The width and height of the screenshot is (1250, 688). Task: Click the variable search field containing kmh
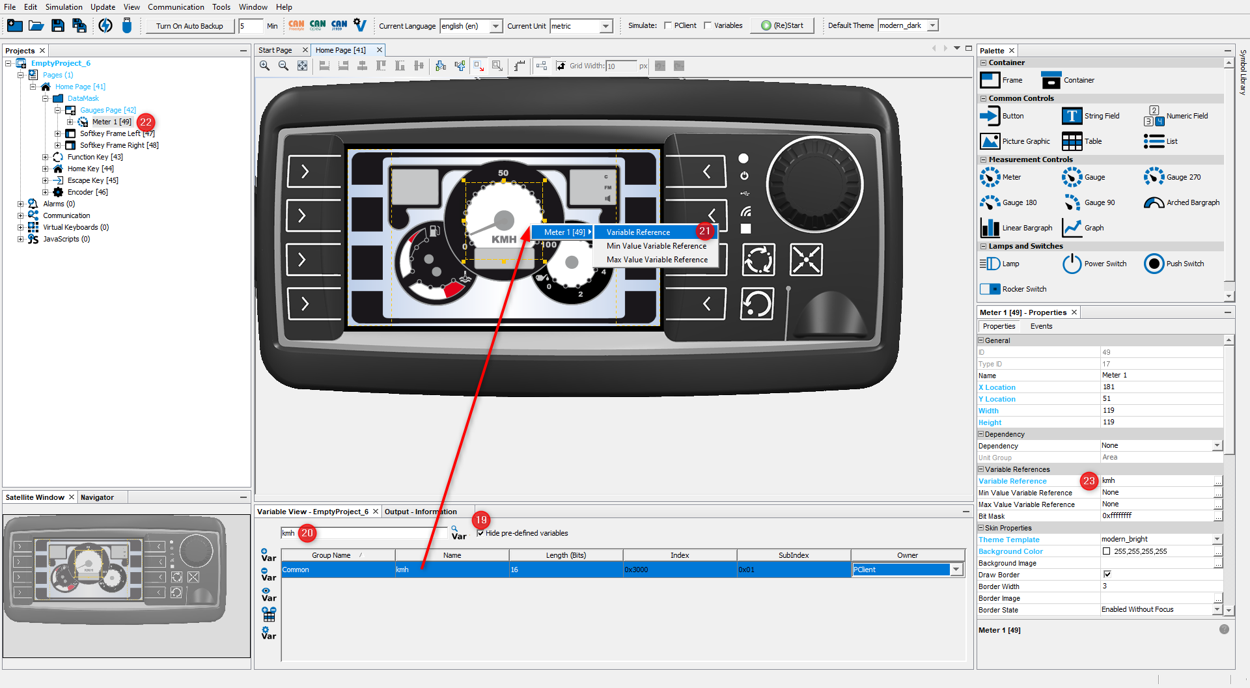click(x=365, y=533)
